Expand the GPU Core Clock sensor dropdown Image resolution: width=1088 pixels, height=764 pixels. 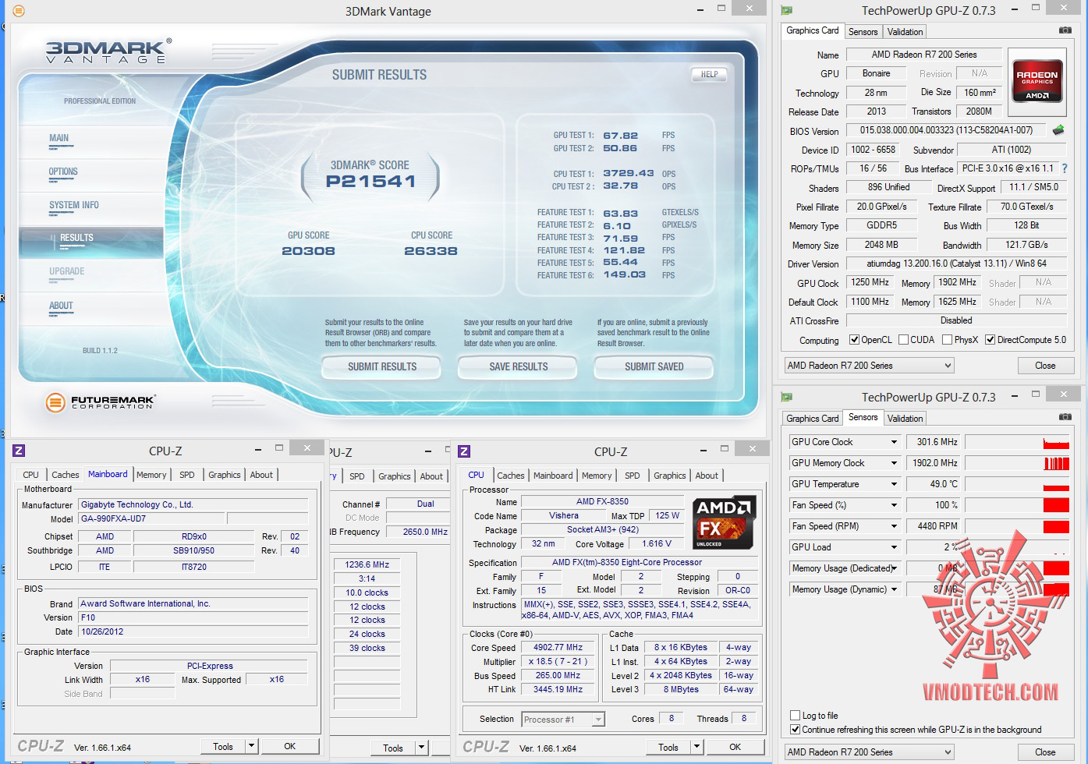894,442
